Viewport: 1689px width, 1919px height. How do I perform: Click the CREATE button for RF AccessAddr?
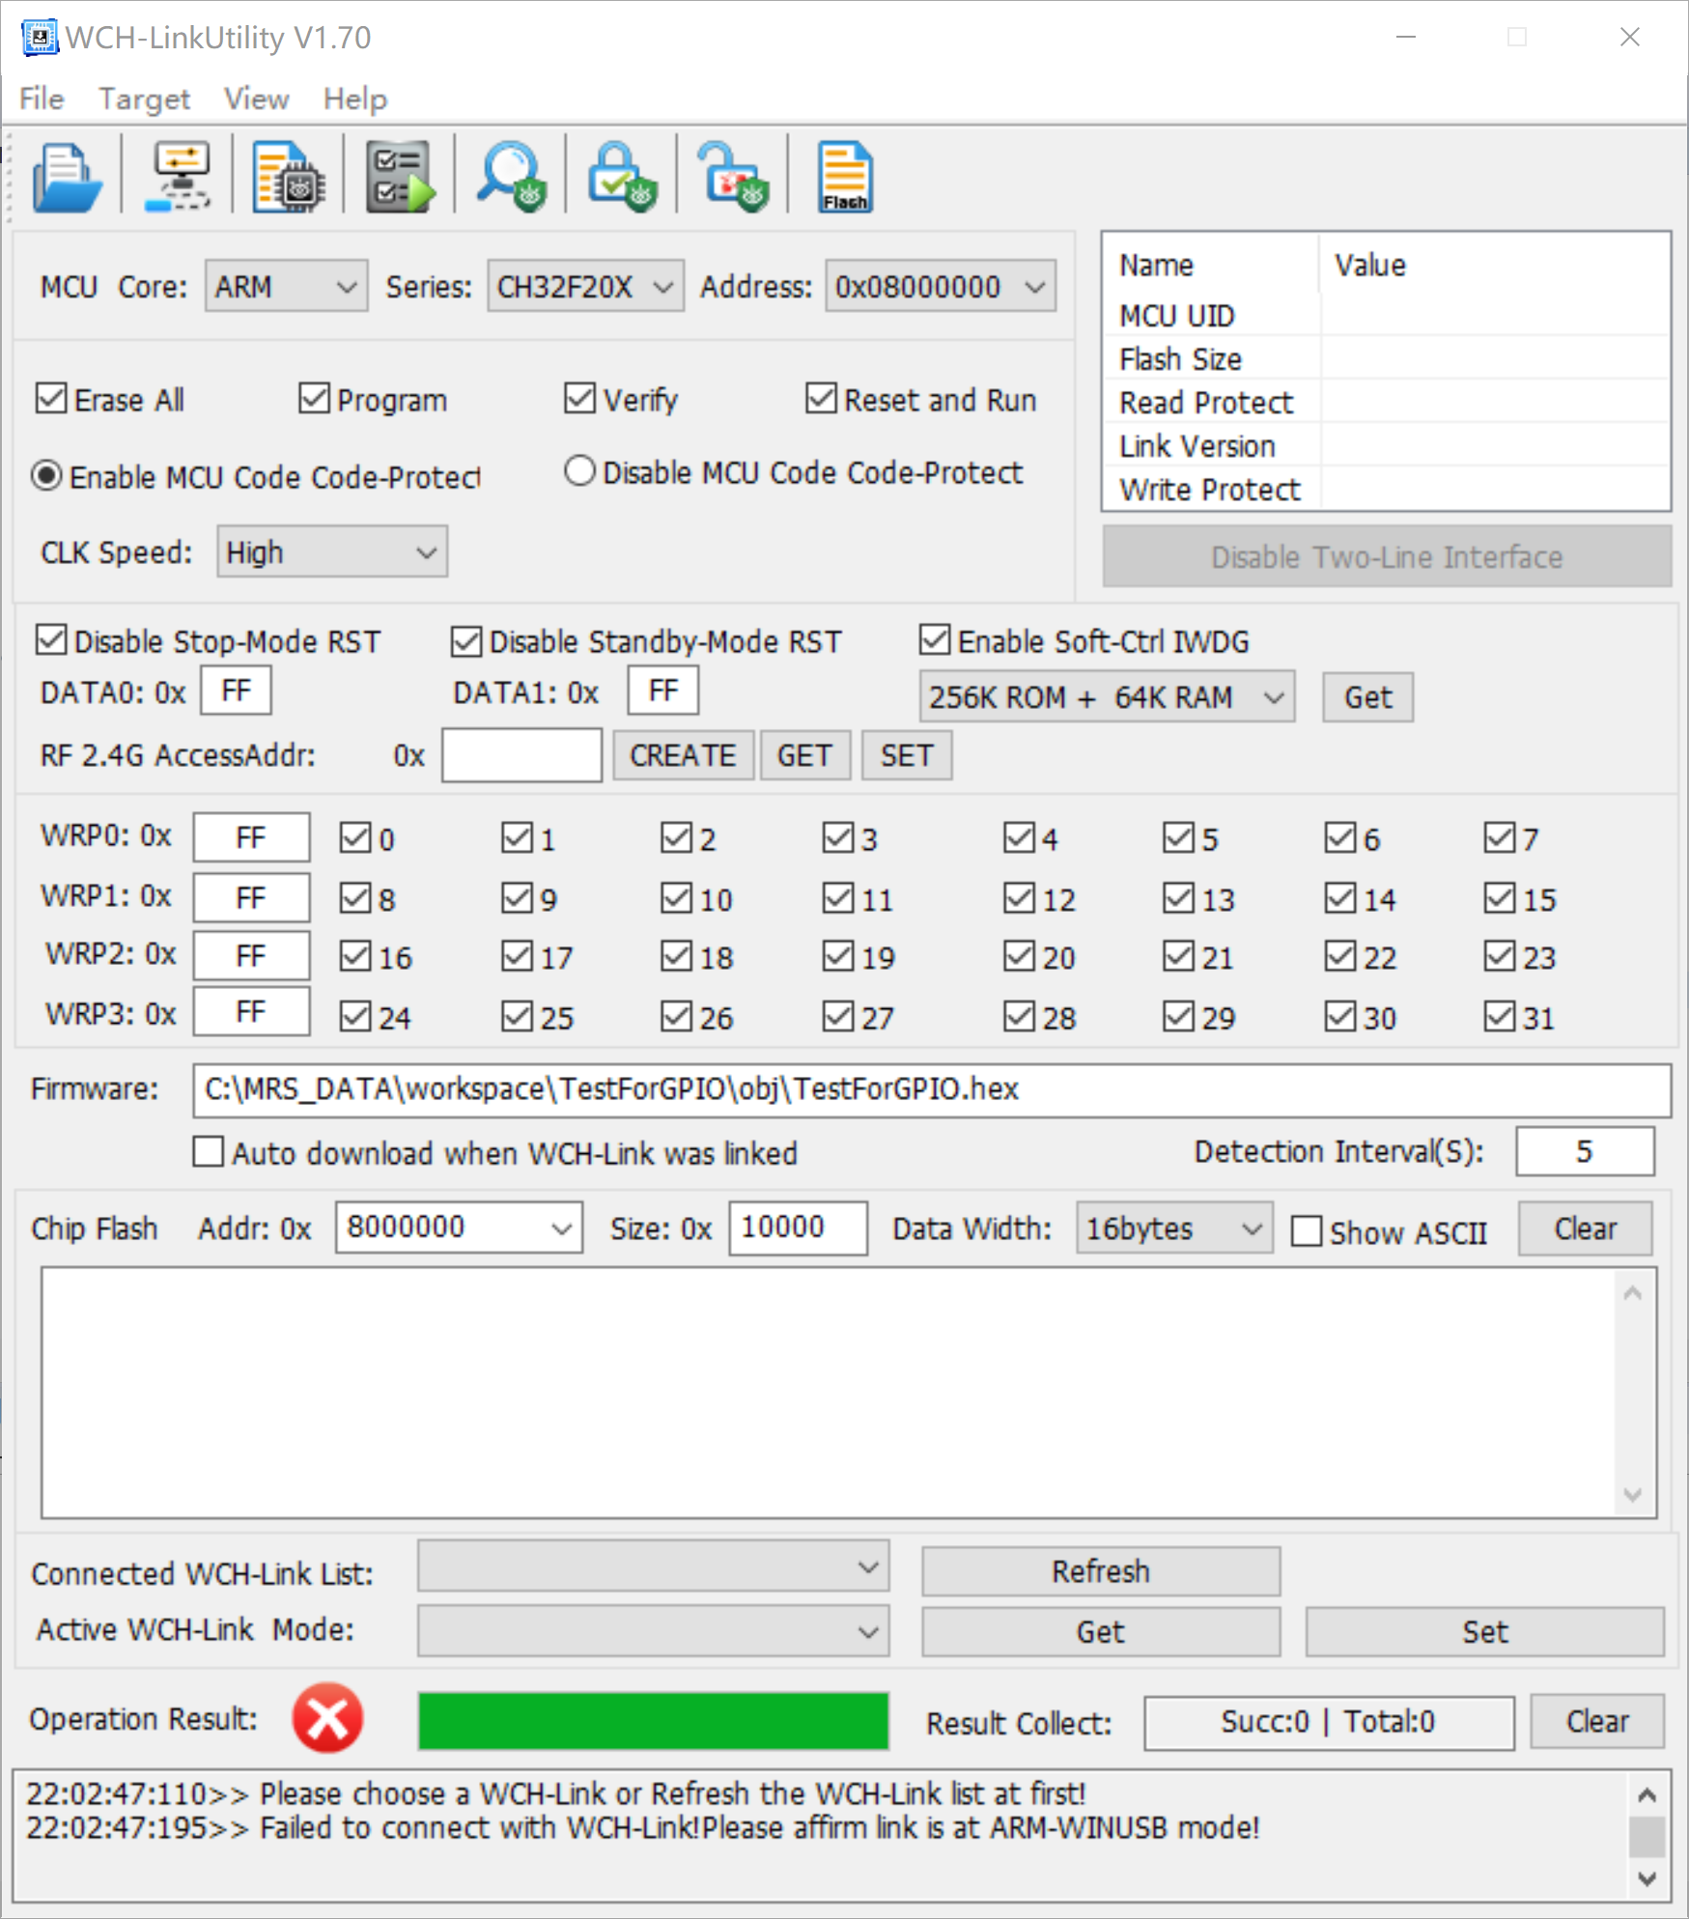[x=683, y=755]
